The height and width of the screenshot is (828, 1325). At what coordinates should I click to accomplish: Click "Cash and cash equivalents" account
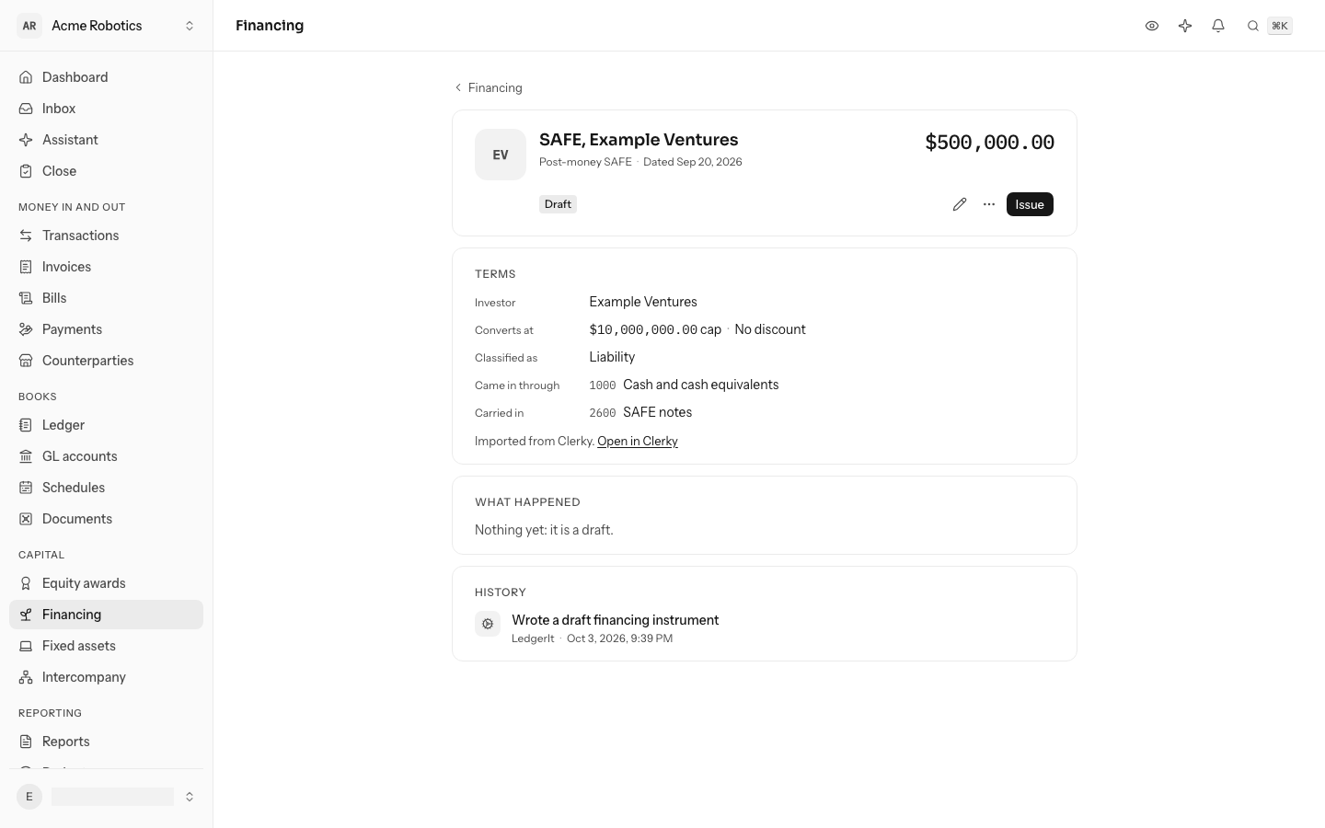coord(701,385)
